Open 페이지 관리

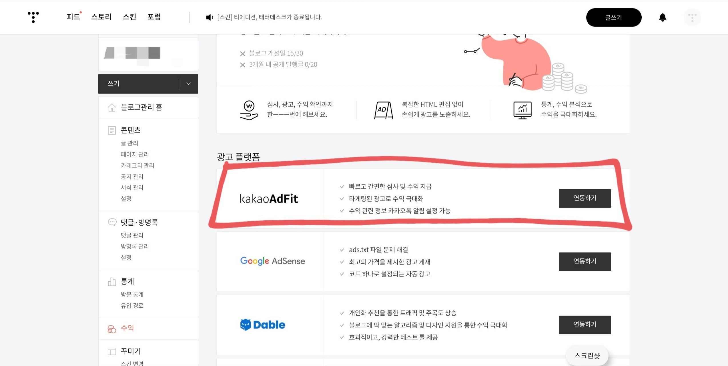pos(135,154)
